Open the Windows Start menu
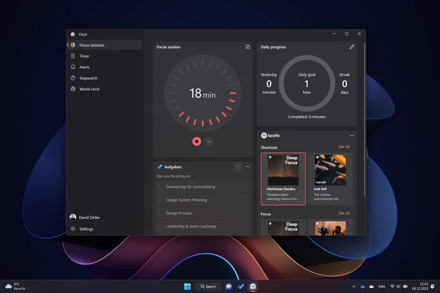This screenshot has height=293, width=440. (x=187, y=287)
